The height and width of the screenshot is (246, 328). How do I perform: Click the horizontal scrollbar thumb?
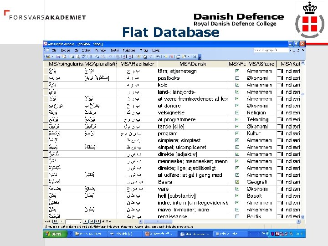[158, 221]
